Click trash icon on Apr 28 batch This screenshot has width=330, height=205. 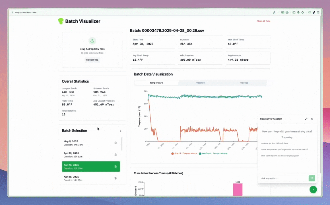[115, 167]
